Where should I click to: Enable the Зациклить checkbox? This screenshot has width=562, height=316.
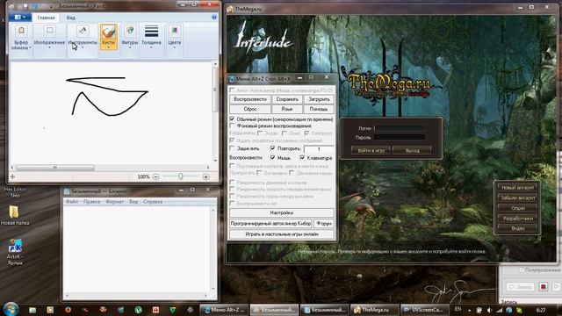(x=232, y=148)
